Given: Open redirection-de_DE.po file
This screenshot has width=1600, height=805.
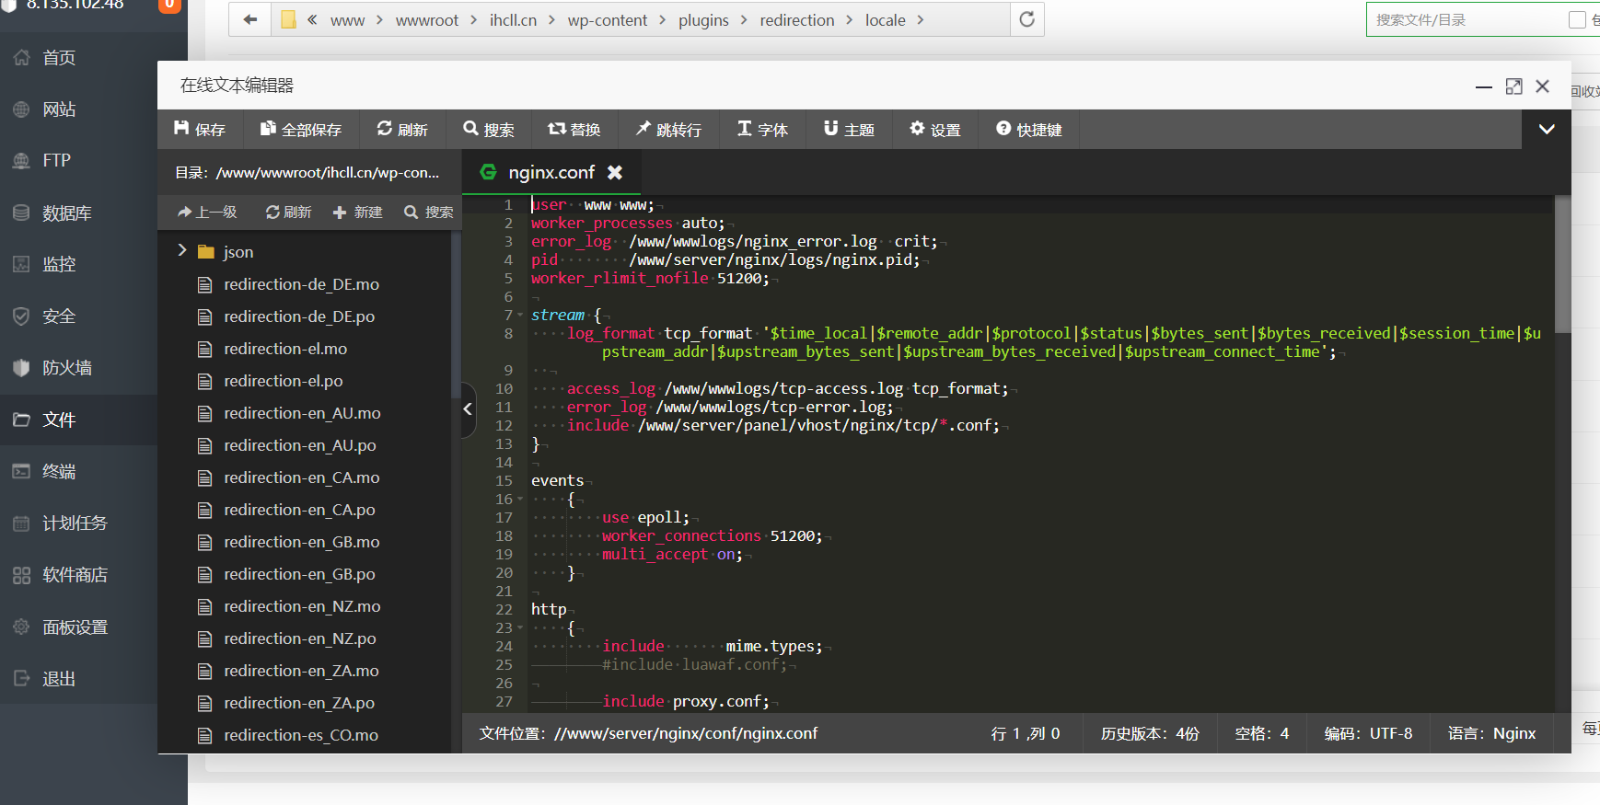Looking at the screenshot, I should point(299,316).
